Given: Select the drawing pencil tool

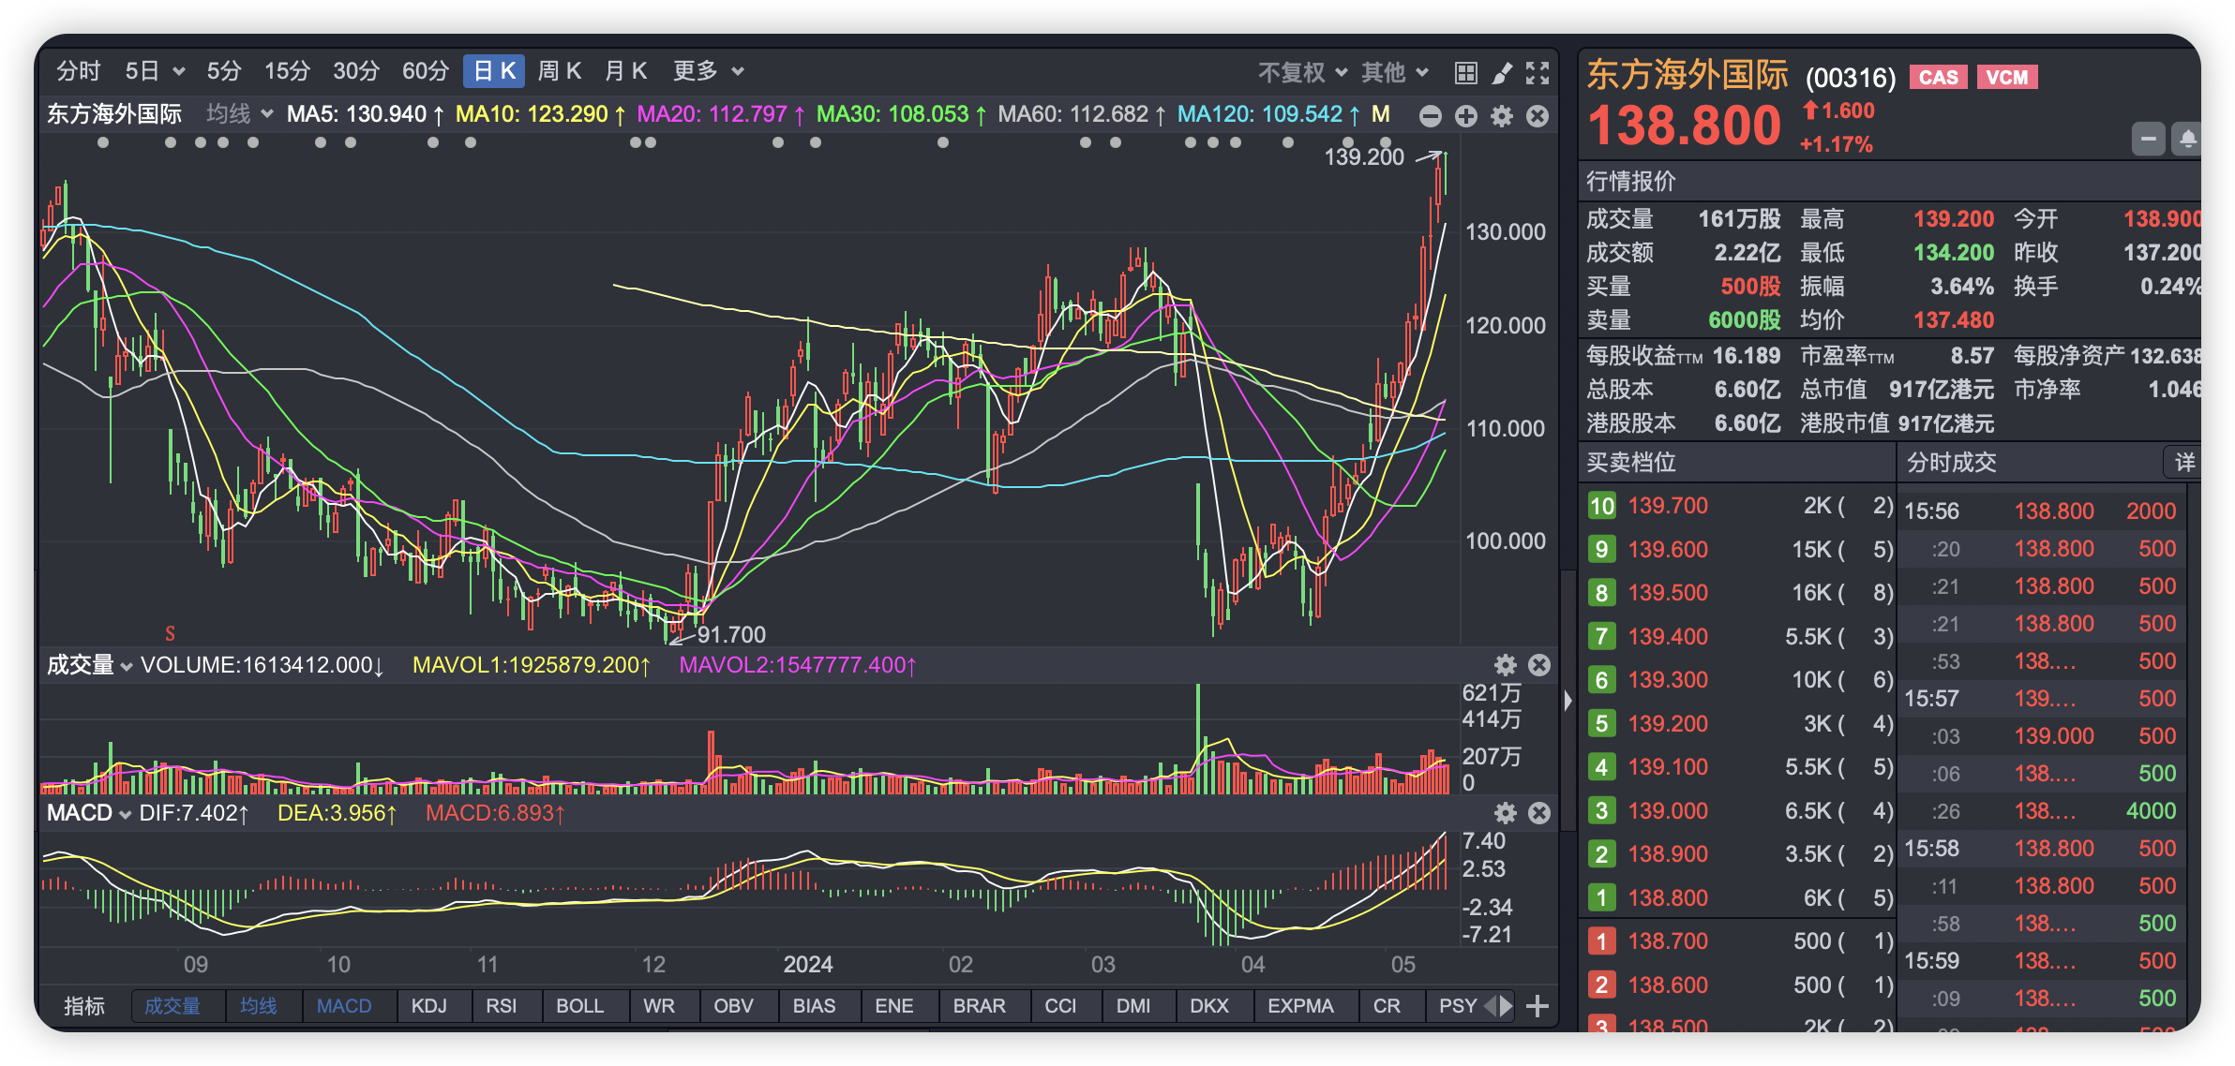Looking at the screenshot, I should (x=1502, y=72).
